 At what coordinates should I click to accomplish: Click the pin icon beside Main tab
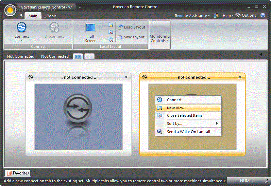[21, 16]
